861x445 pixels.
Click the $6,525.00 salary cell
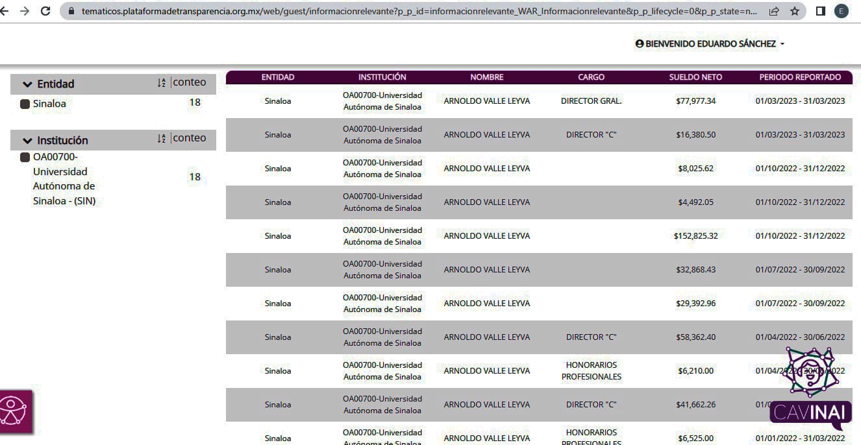[696, 439]
